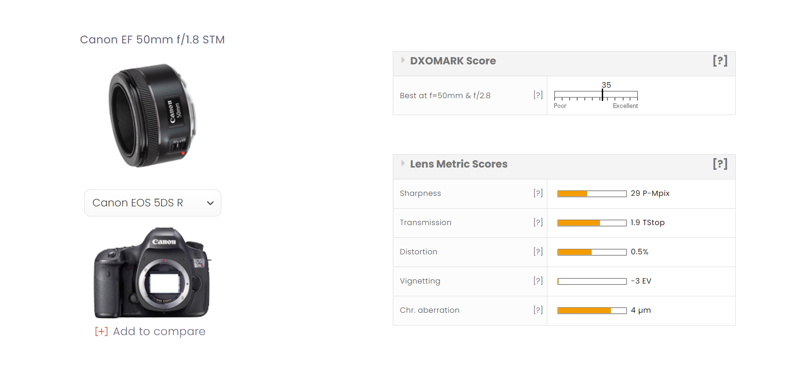Click help icon beside Chr. aberration

click(x=538, y=310)
